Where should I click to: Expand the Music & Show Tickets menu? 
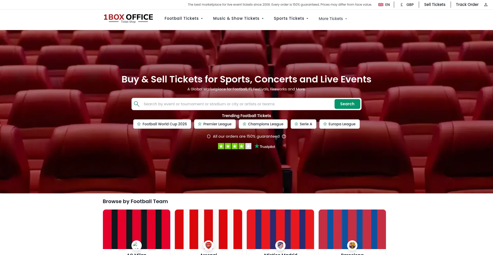(x=238, y=18)
